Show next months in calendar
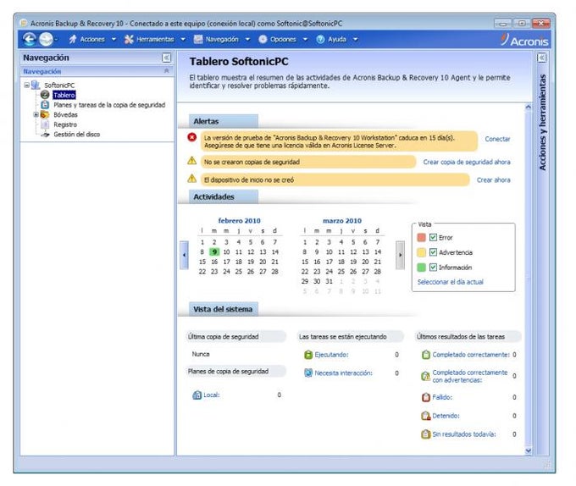Viewport: 576px width, 486px height. click(400, 255)
